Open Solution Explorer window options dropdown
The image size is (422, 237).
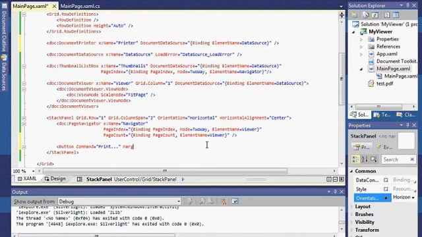pos(401,5)
